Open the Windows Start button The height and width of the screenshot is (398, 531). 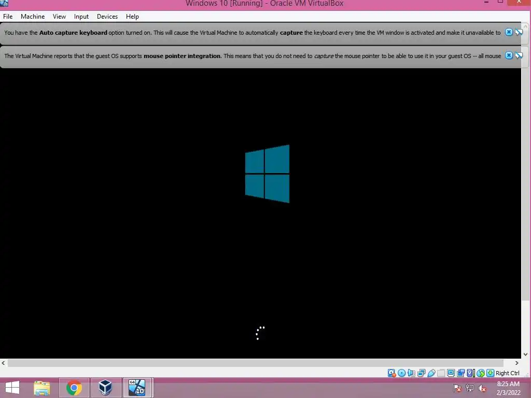[x=12, y=388]
